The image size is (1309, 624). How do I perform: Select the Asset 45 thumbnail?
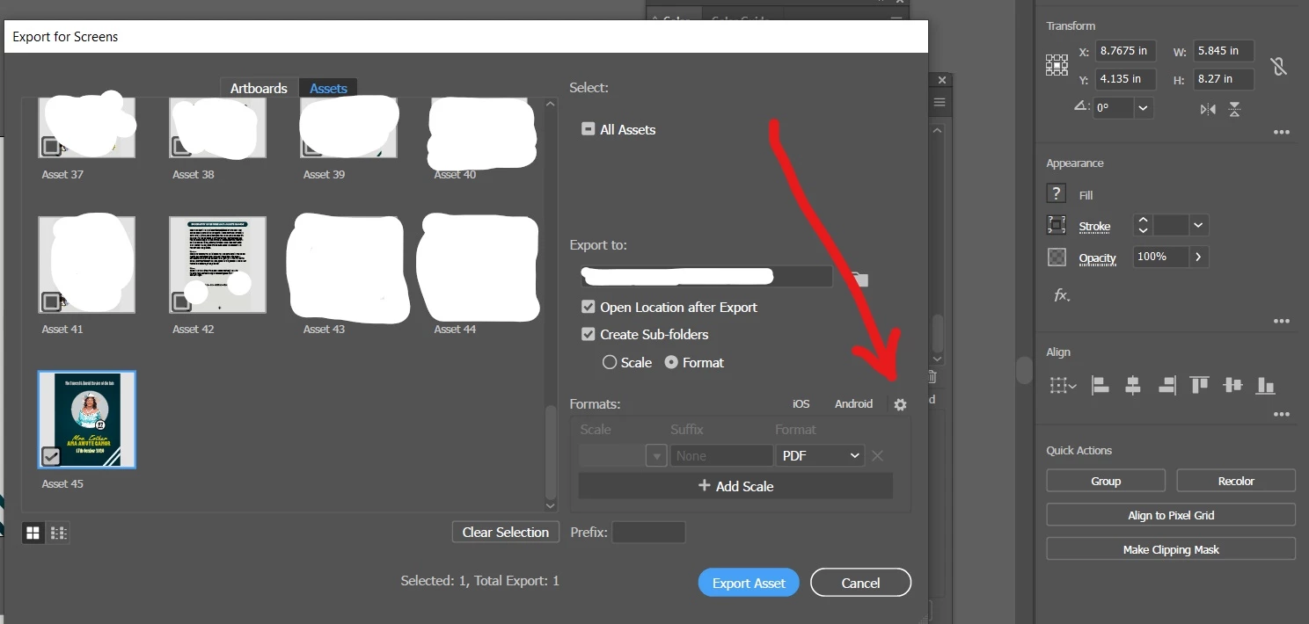click(87, 419)
